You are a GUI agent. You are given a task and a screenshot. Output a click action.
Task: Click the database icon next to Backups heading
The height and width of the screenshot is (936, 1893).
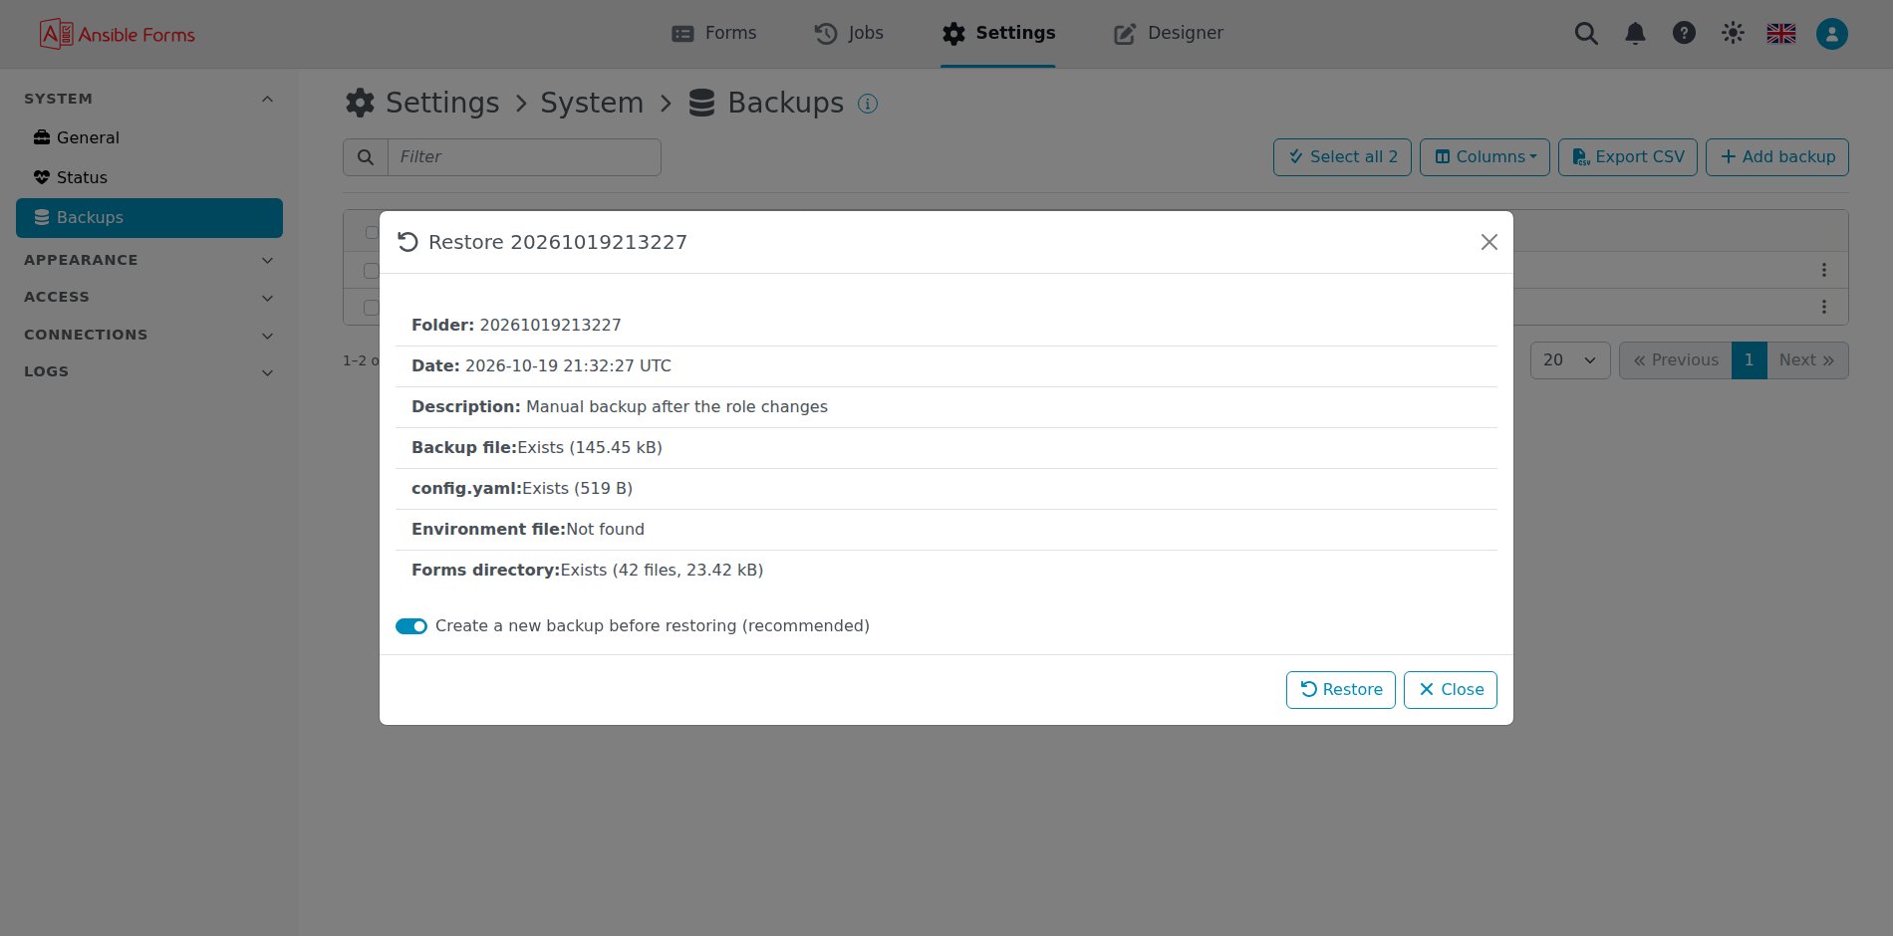click(701, 103)
